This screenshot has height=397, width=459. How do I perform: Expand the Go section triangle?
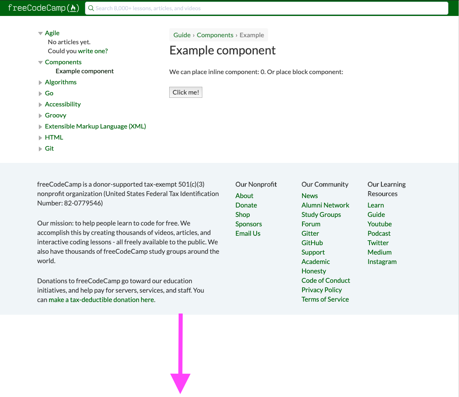pos(40,94)
